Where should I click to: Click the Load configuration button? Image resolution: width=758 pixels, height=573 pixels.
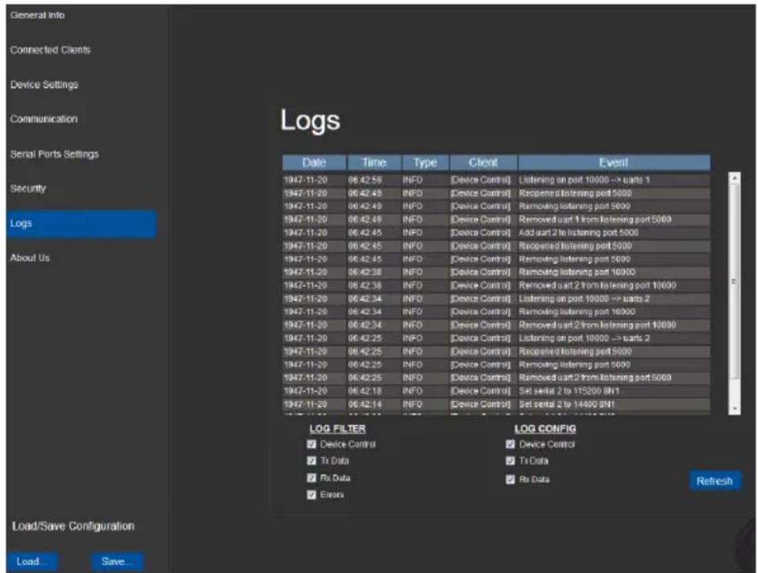click(32, 561)
